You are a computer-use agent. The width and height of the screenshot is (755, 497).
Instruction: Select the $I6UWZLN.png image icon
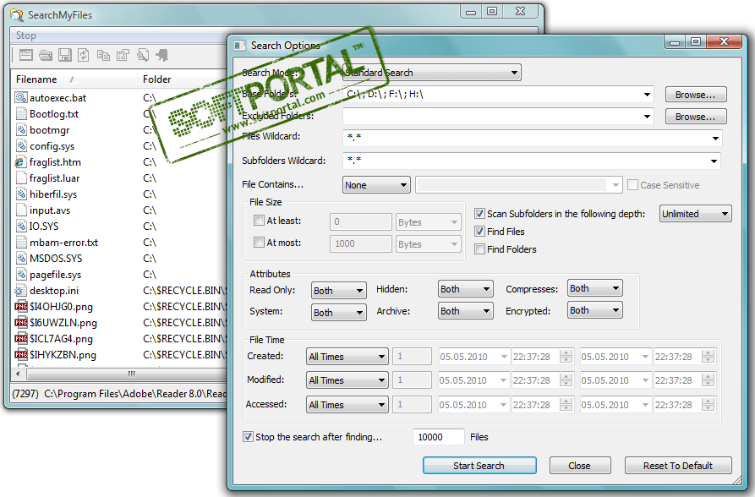pos(20,323)
